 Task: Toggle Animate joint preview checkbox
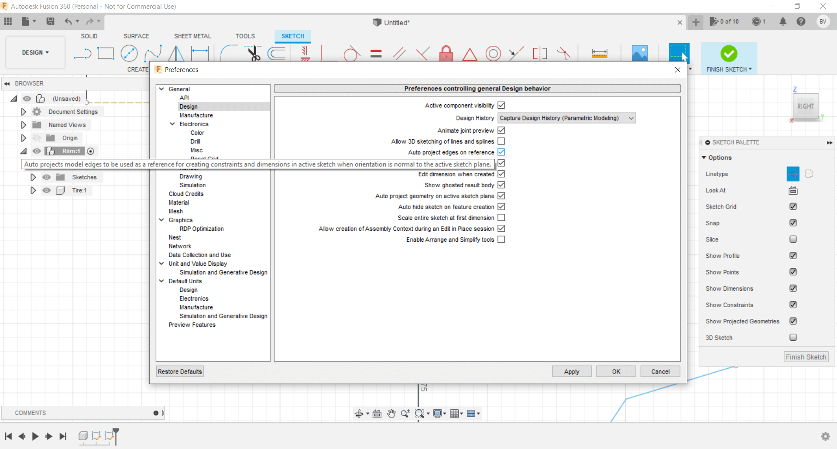click(x=501, y=130)
